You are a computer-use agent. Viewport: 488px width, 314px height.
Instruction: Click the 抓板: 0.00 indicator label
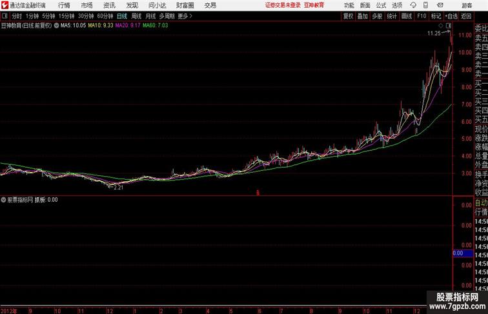point(46,200)
